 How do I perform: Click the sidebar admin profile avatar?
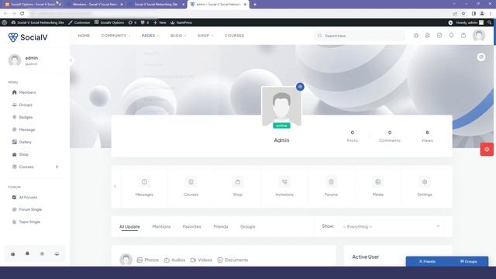pos(15,60)
